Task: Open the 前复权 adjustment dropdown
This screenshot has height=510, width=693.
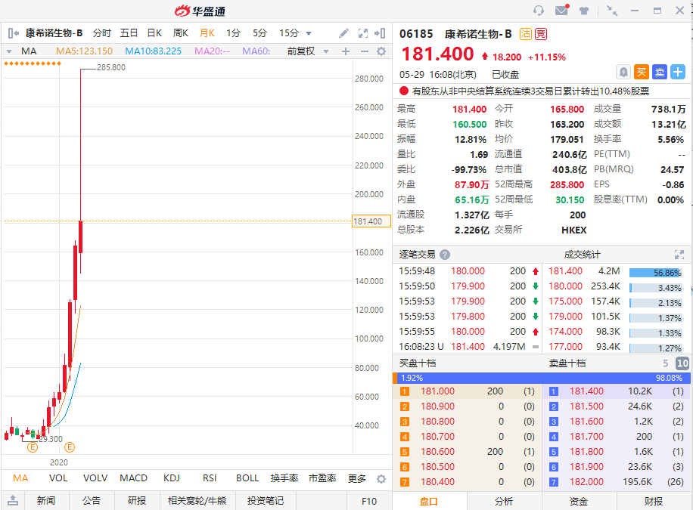Action: [306, 51]
